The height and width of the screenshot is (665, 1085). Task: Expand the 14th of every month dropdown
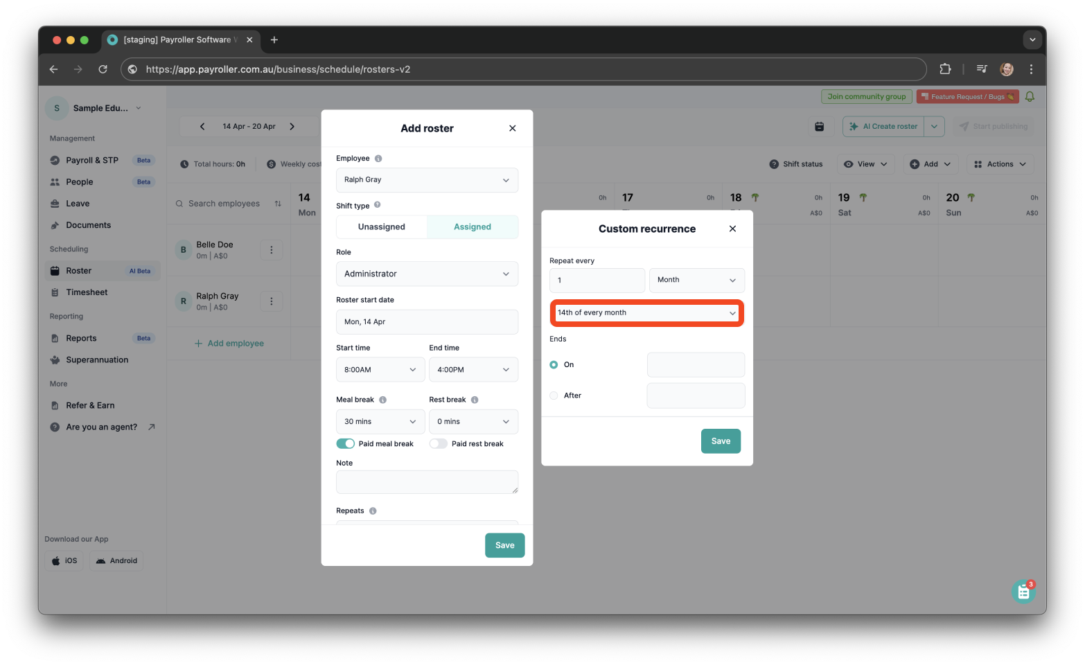(x=646, y=312)
